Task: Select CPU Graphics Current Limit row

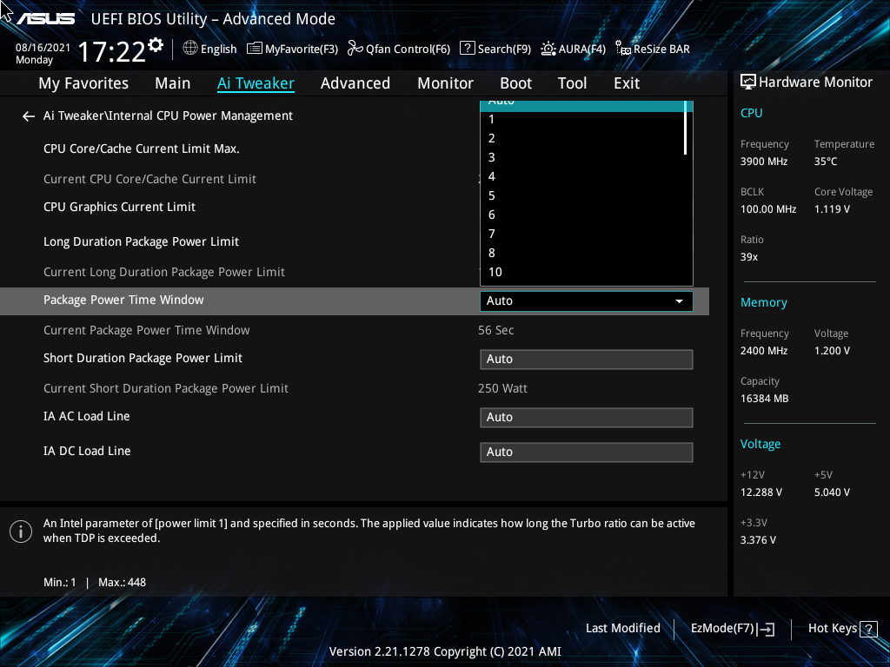Action: 119,208
